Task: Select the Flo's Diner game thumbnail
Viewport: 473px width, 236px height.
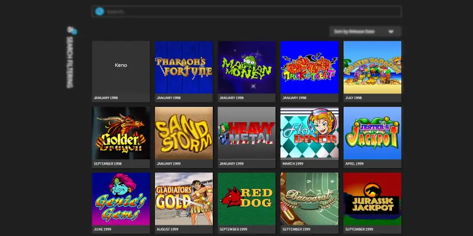Action: point(309,133)
